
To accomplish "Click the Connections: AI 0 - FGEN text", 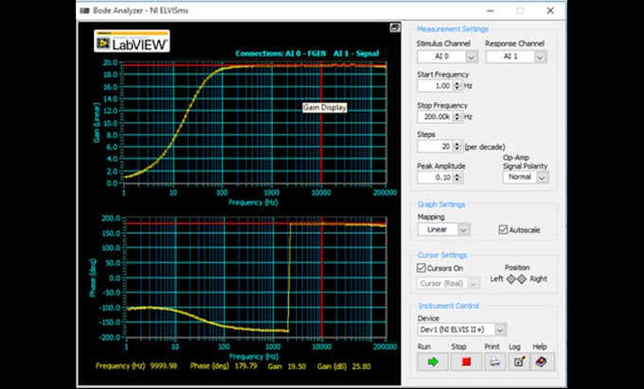I will 280,53.
